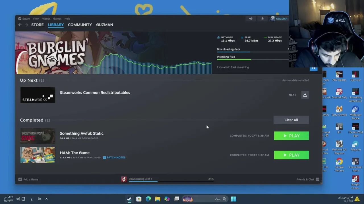Pause the current Burglin' Gnomes download

click(x=313, y=68)
